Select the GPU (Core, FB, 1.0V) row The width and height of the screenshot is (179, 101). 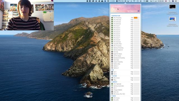coord(125,94)
